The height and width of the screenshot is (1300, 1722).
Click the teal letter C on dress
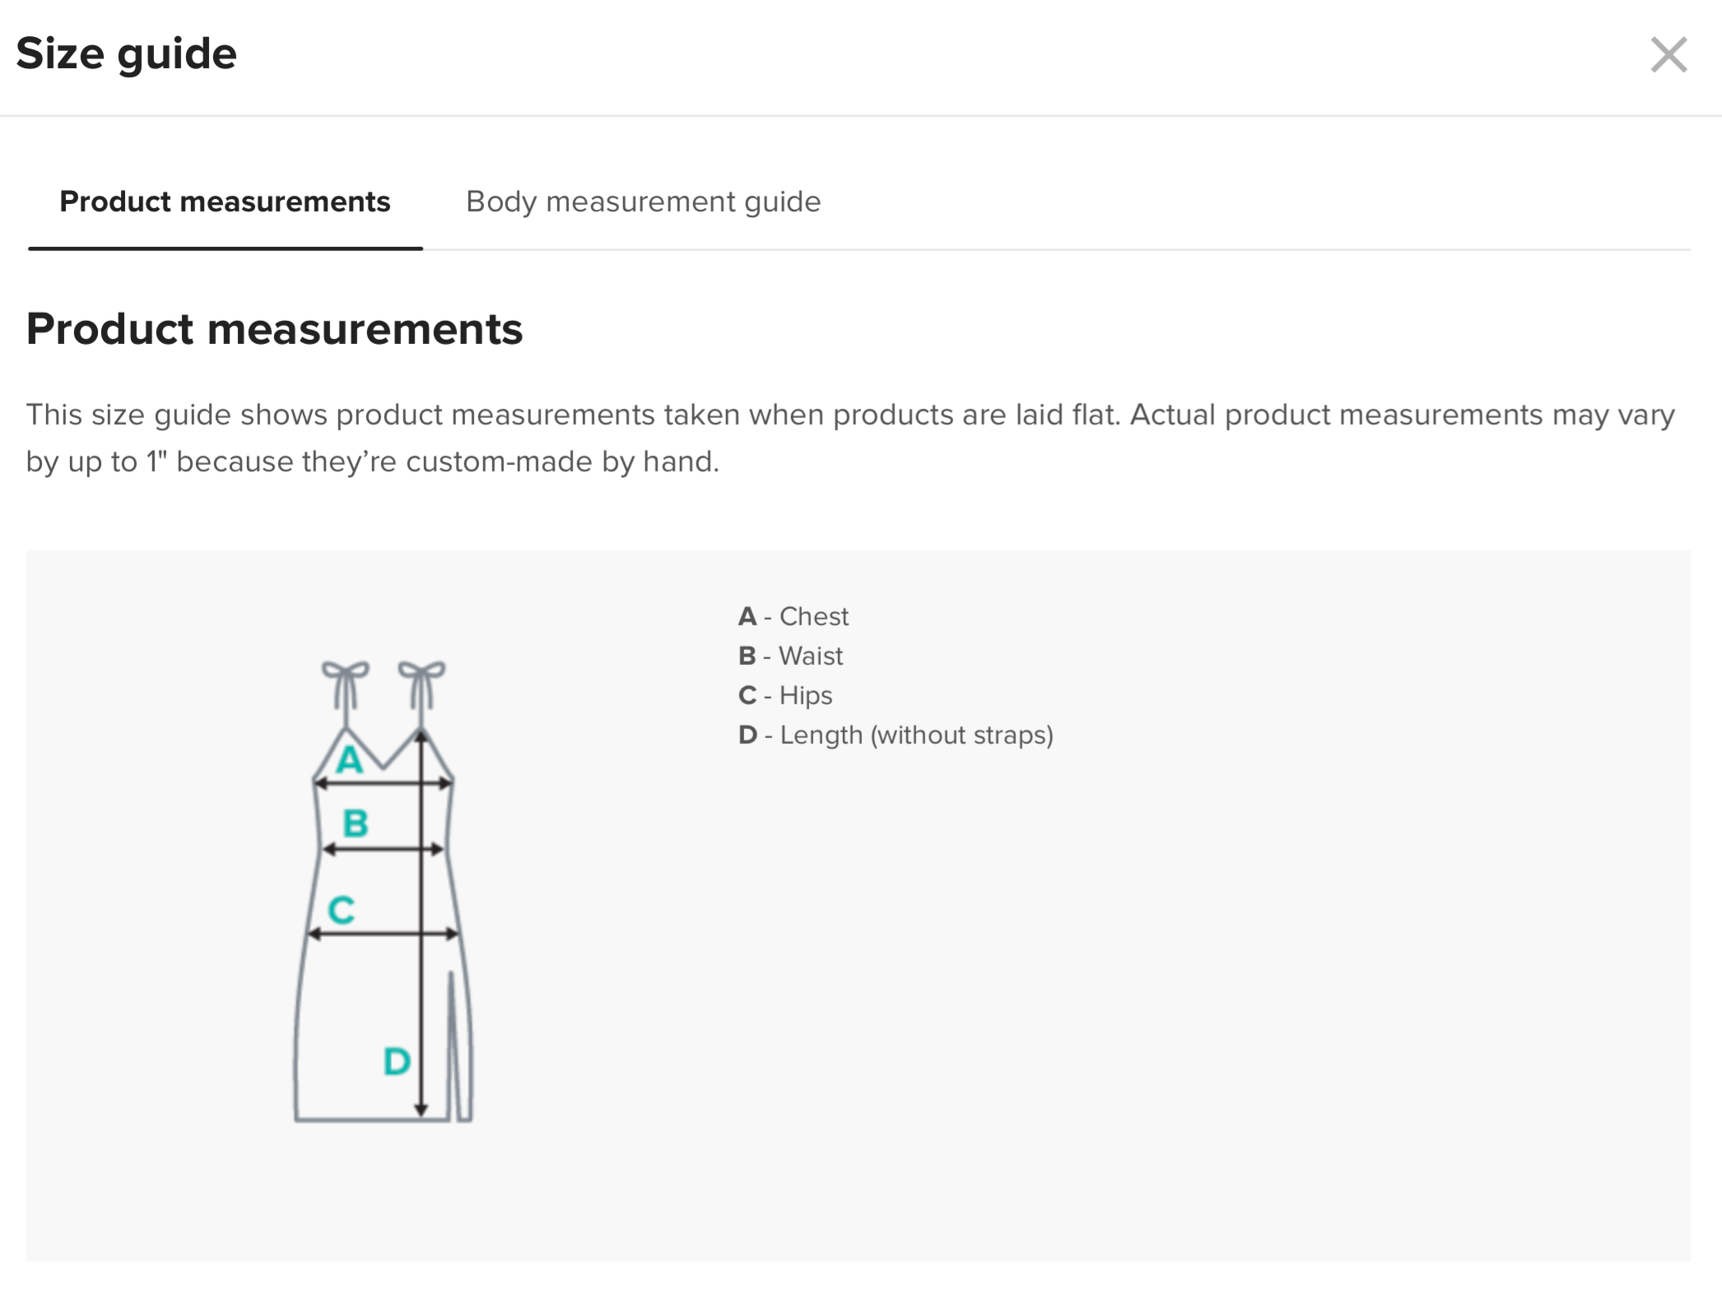click(x=341, y=910)
